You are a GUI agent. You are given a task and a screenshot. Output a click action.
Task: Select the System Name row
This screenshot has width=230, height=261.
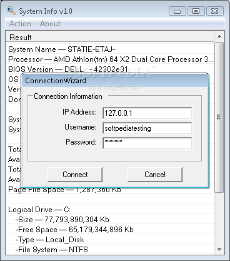point(110,49)
